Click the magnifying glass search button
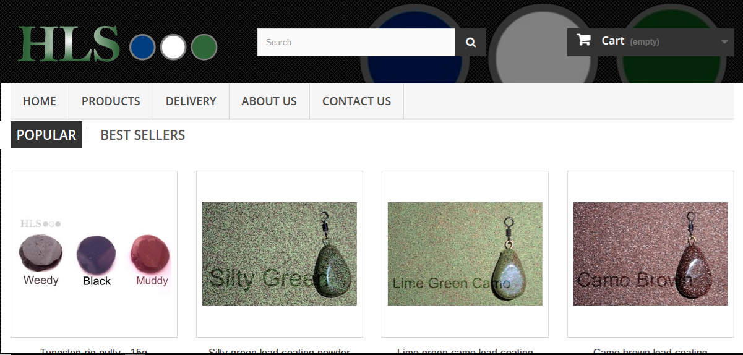 [x=471, y=42]
